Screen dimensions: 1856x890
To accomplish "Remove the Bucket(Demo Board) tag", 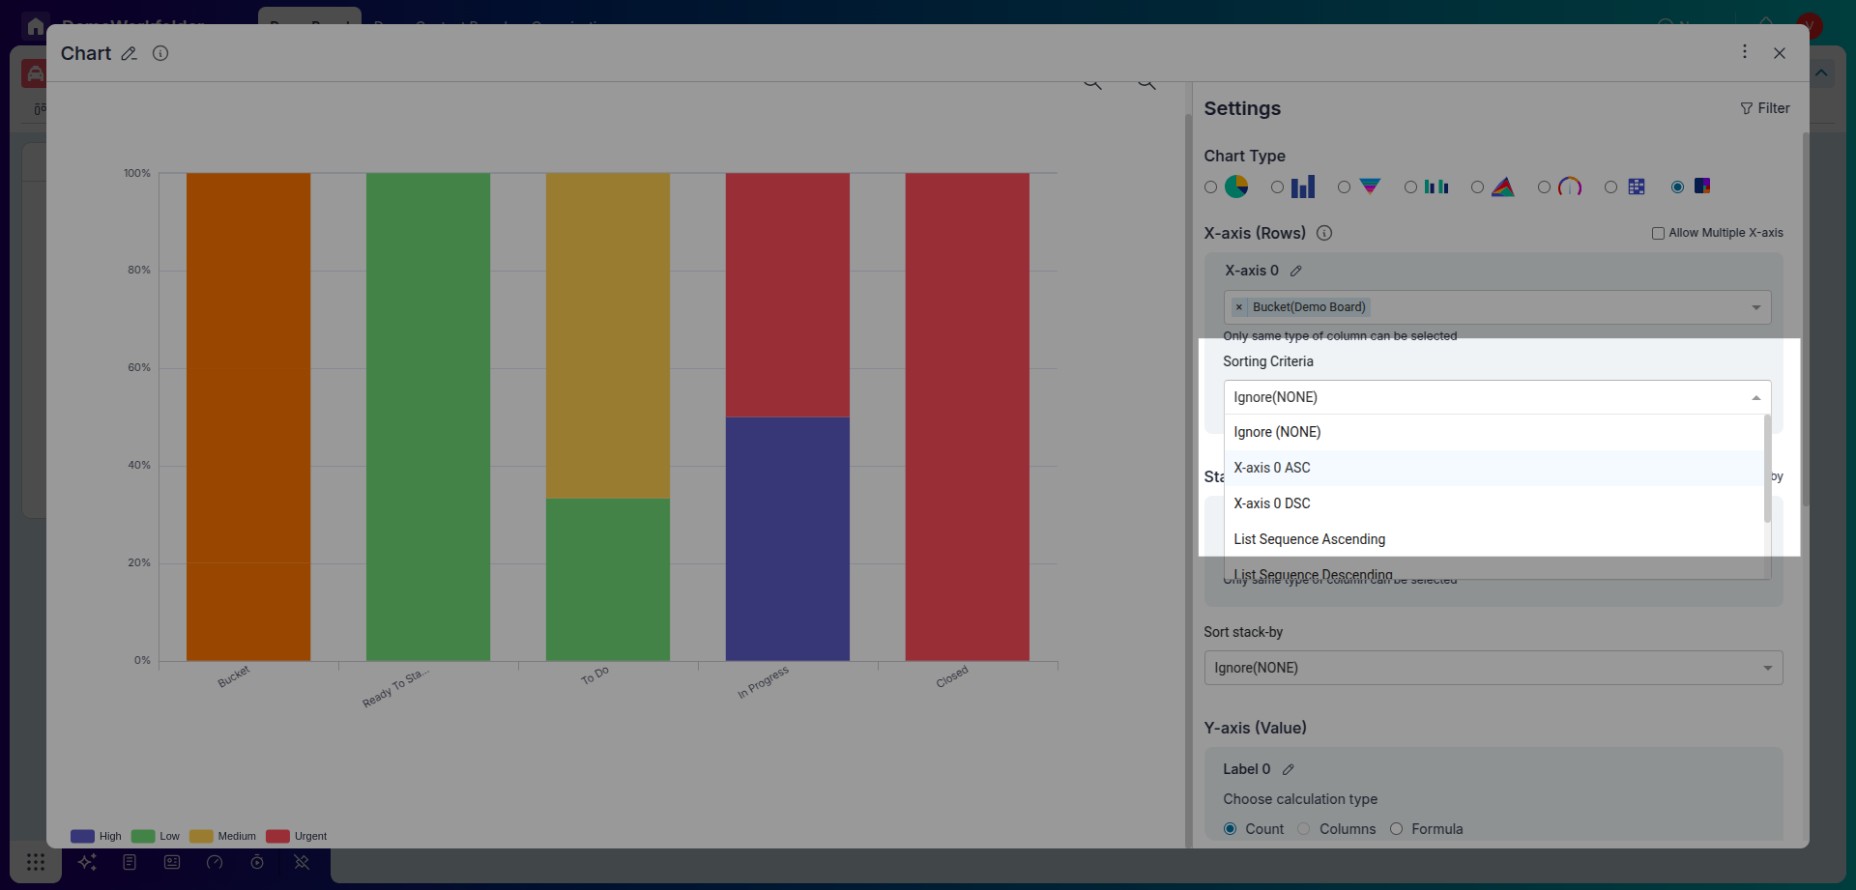I will [1239, 307].
